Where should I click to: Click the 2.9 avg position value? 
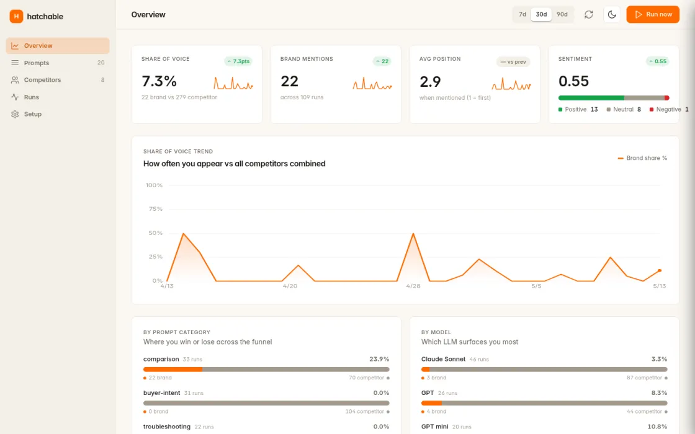[x=430, y=81]
